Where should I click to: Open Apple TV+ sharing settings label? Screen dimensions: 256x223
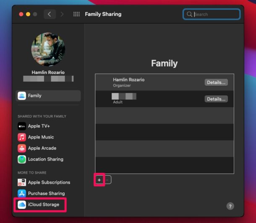(39, 126)
